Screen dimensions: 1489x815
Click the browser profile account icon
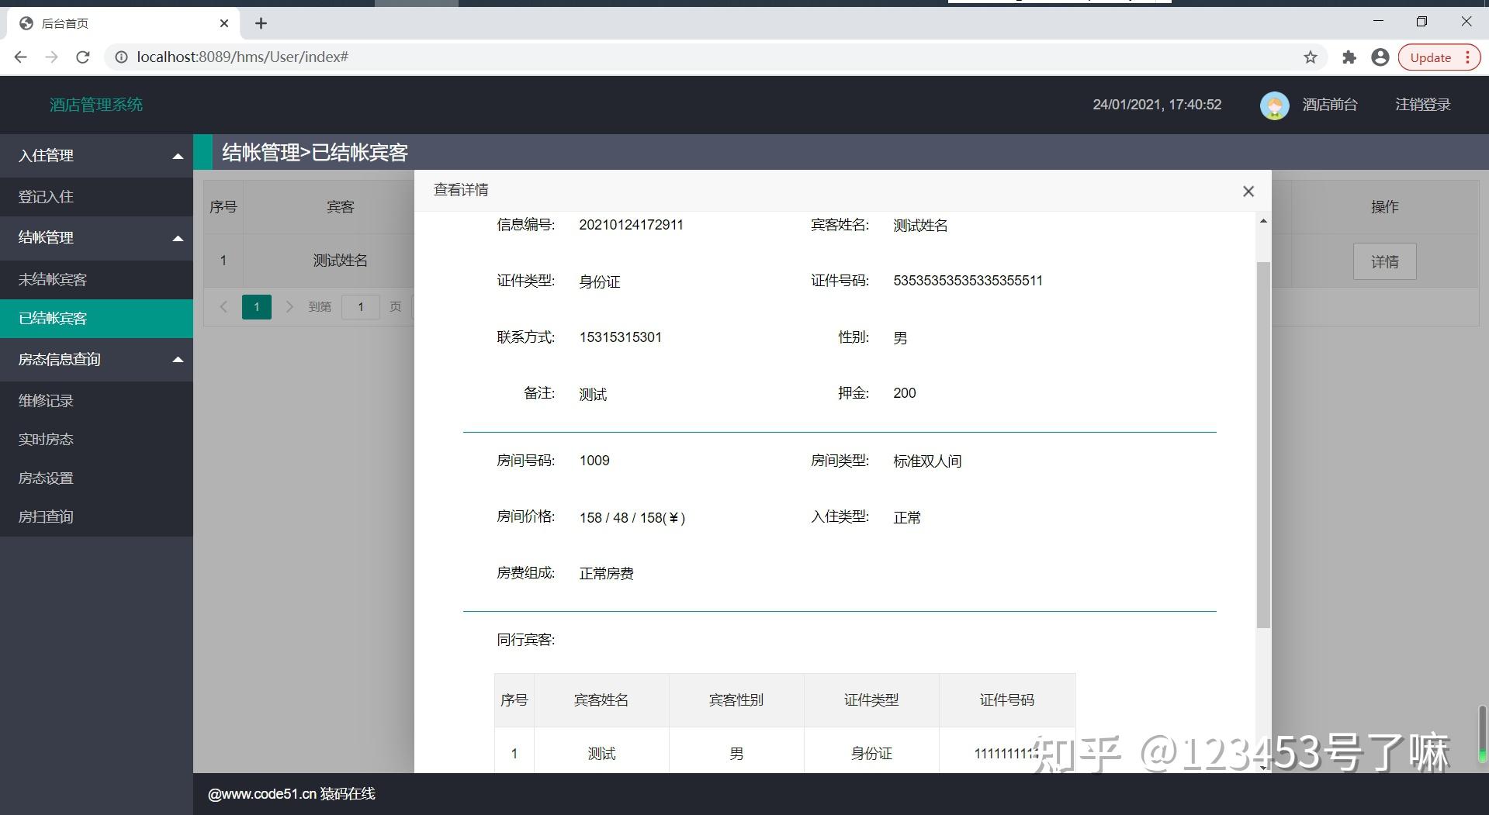(x=1380, y=57)
